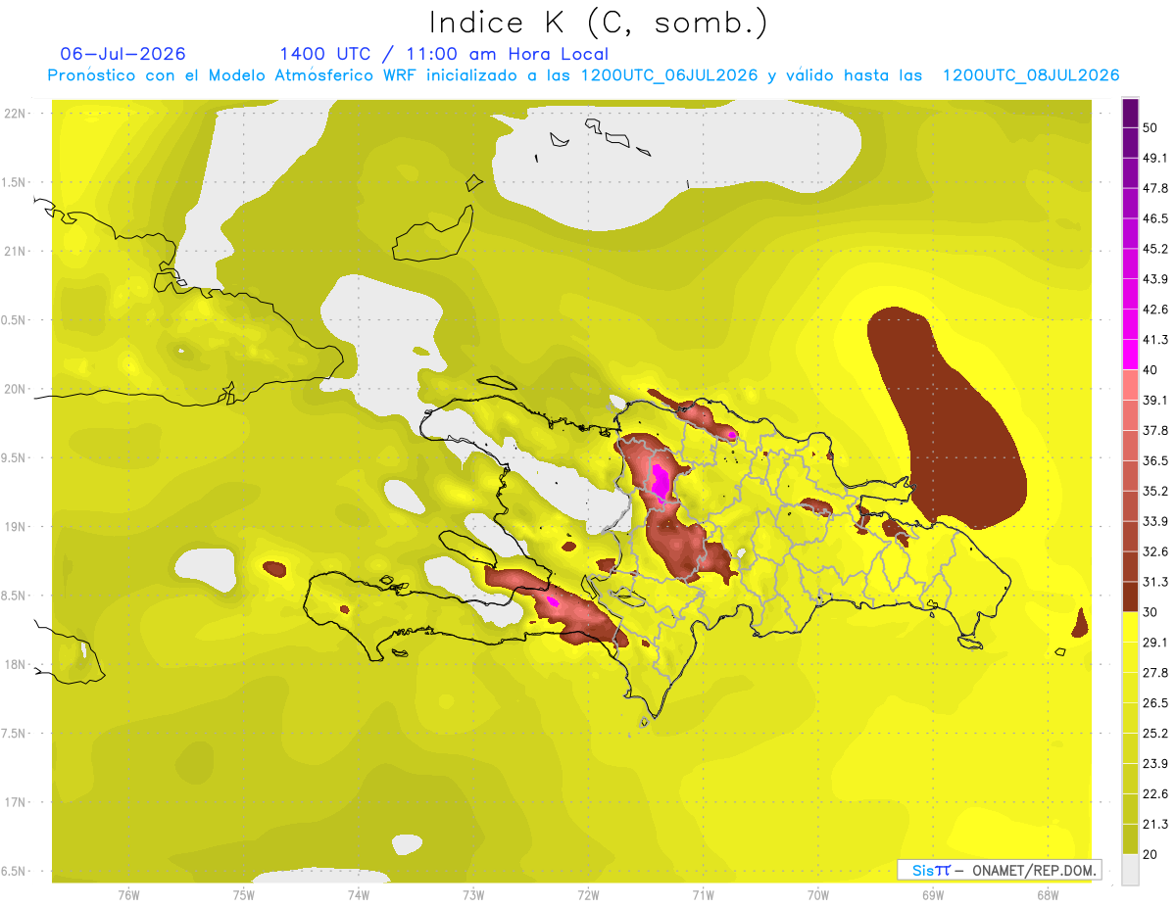
Task: Click the "50" colorbar value
Action: click(x=1151, y=127)
